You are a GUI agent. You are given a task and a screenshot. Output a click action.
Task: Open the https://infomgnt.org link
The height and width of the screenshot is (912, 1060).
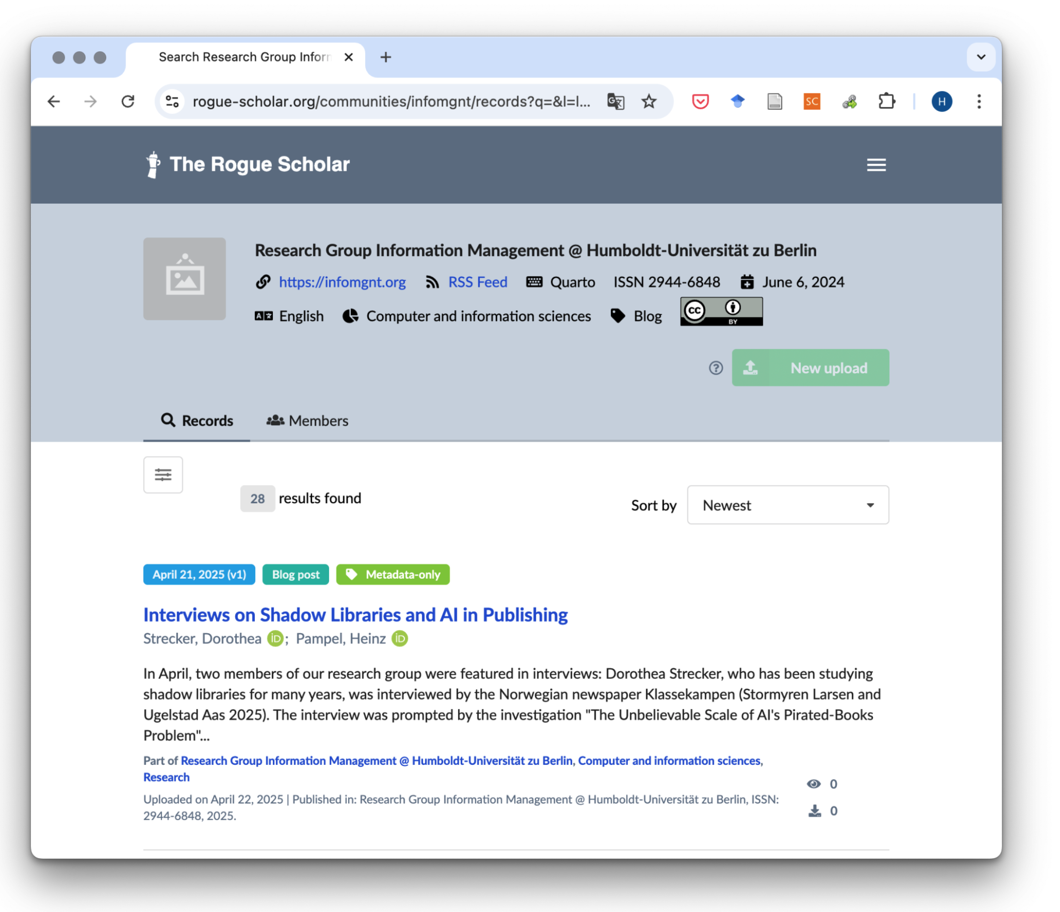pos(342,282)
